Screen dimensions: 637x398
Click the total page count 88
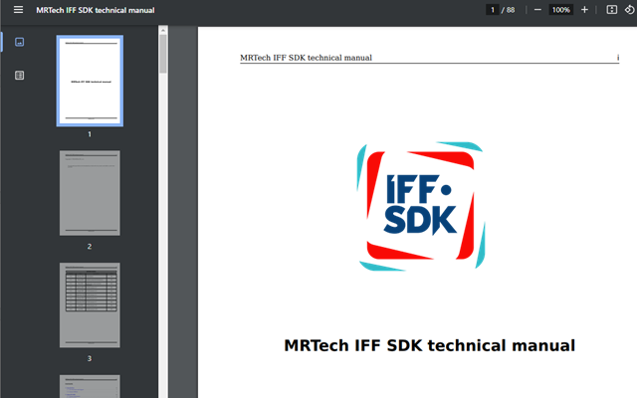click(511, 10)
